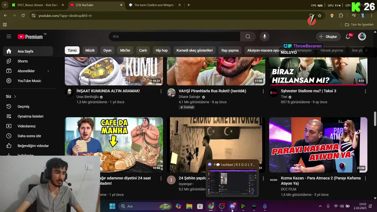Open File Explorer from the taskbar

point(189,206)
